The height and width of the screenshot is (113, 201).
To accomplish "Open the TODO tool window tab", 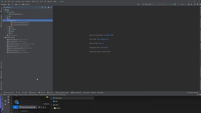I will tap(25, 93).
